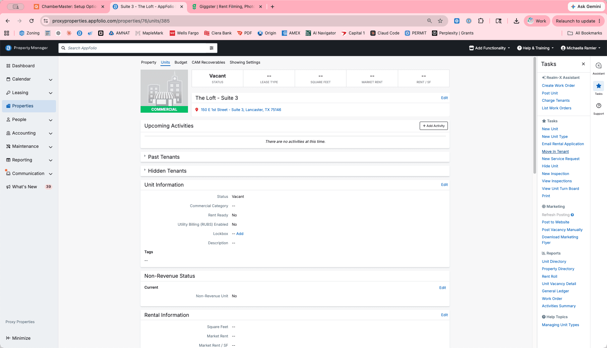Bookmark this page with the star icon
Screen dimensions: 607x348
[x=440, y=21]
